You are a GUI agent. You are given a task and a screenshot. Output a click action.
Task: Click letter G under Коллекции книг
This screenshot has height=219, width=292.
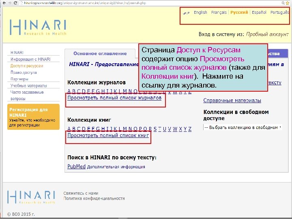pyautogui.click(x=98, y=129)
